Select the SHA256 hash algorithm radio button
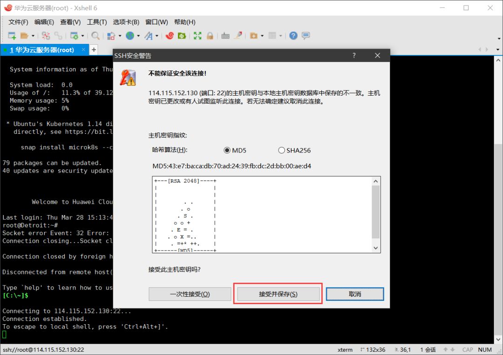This screenshot has width=503, height=355. [x=281, y=150]
